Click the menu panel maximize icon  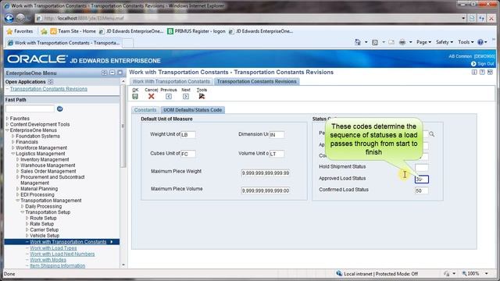coord(120,73)
